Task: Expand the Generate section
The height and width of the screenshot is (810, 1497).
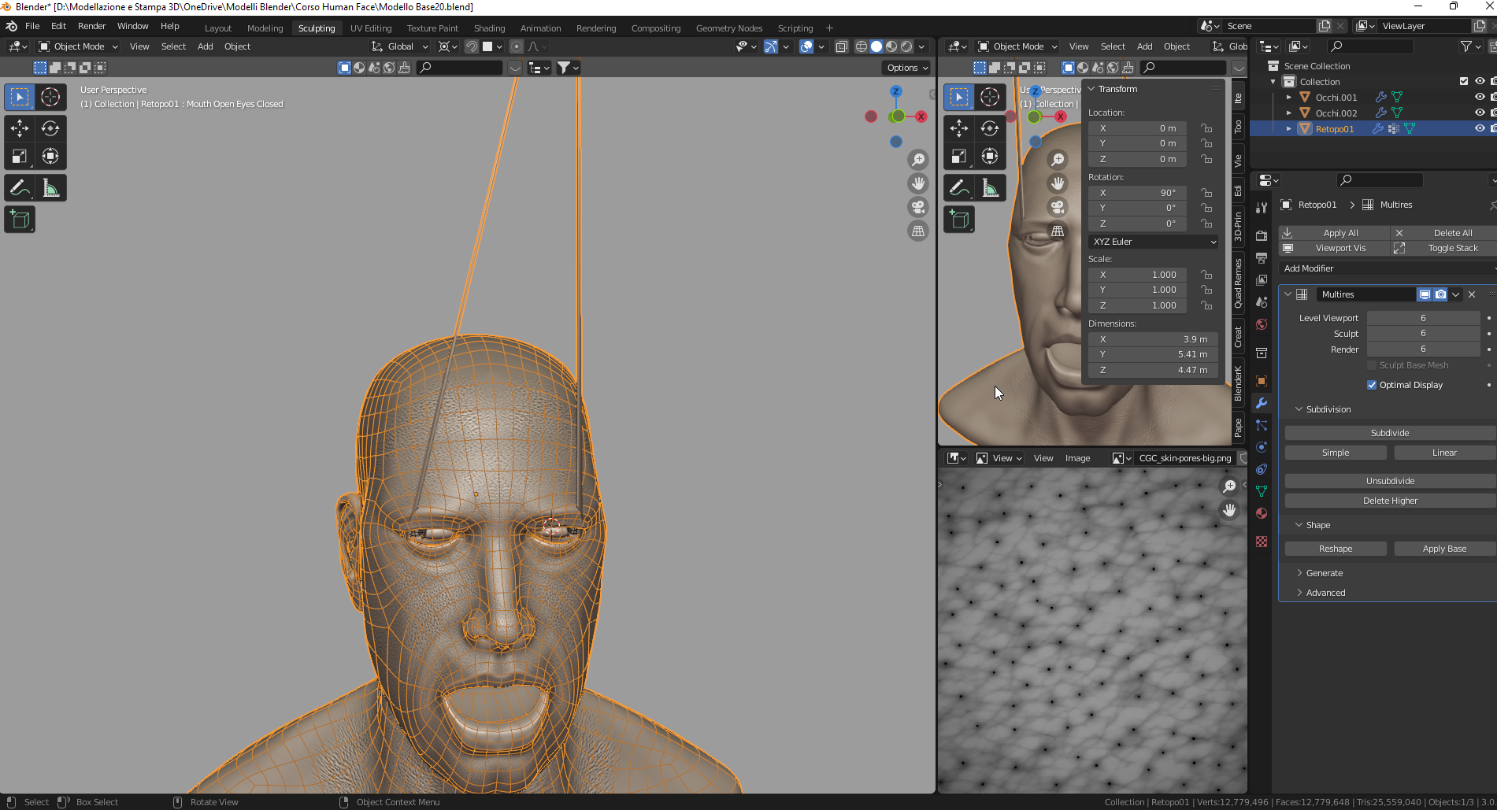Action: pos(1325,573)
